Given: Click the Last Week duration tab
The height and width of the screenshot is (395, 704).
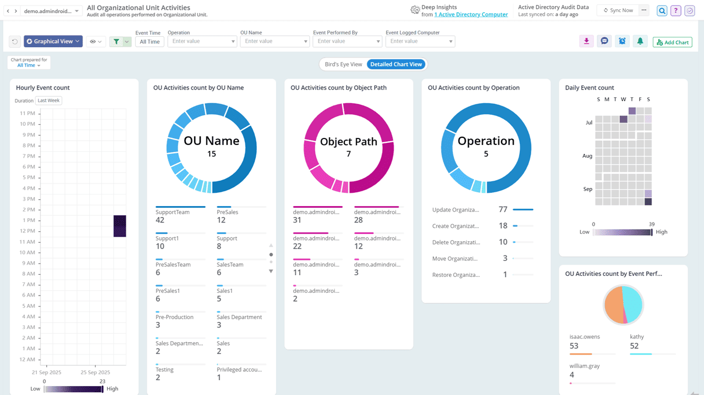Looking at the screenshot, I should coord(49,101).
